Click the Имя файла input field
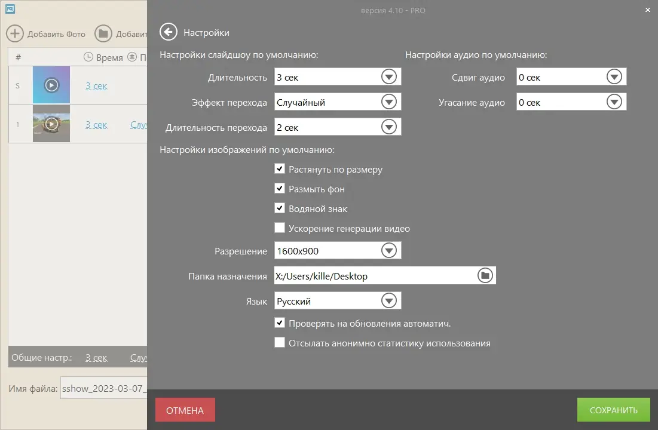This screenshot has height=430, width=658. [103, 388]
